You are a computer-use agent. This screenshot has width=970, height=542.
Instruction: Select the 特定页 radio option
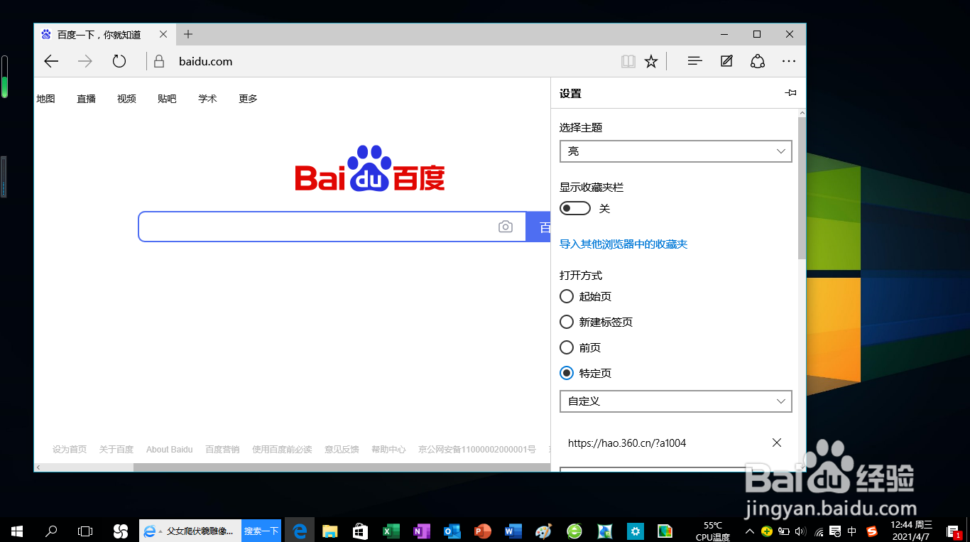567,373
